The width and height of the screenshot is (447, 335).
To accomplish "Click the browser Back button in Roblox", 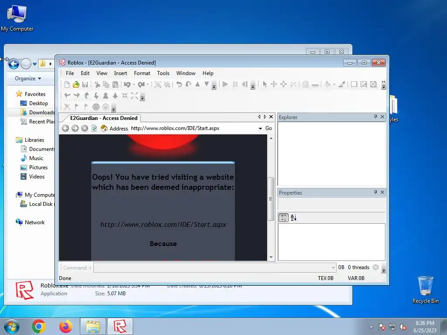I will (x=65, y=129).
